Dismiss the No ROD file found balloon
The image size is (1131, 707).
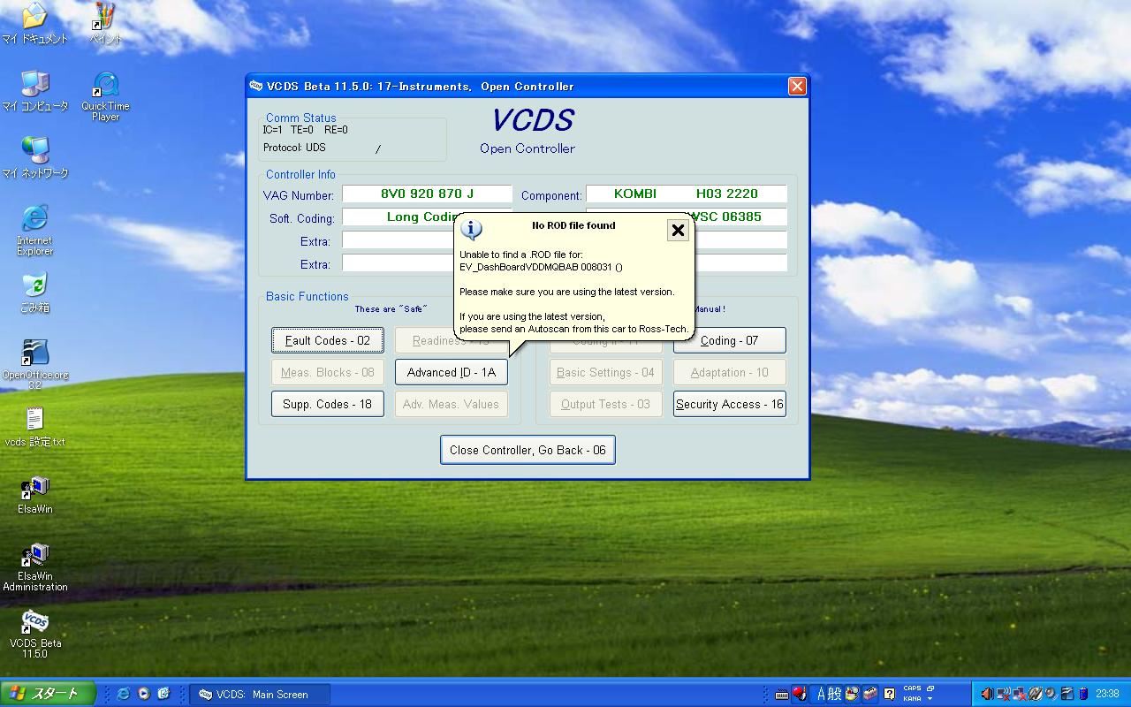(678, 230)
